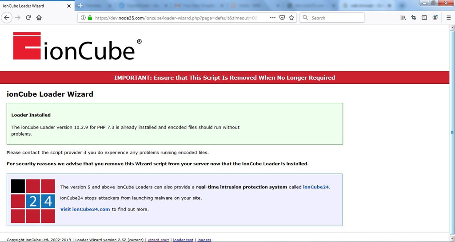
Task: Click the green secure connection padlock
Action: (x=90, y=18)
